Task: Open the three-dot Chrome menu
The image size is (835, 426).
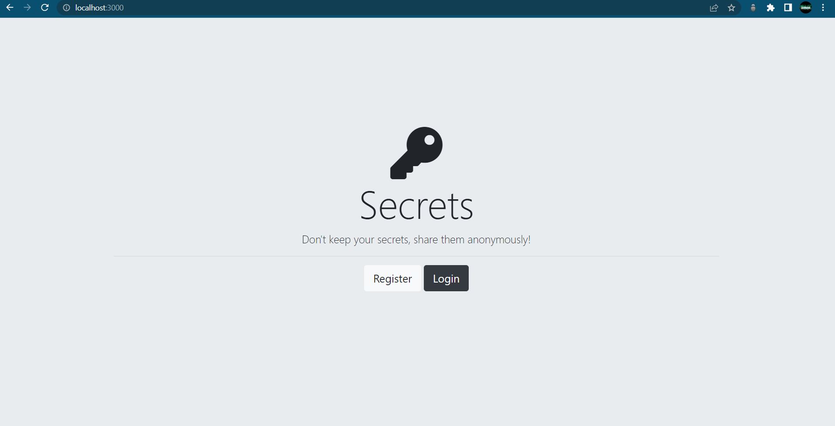Action: pos(823,8)
